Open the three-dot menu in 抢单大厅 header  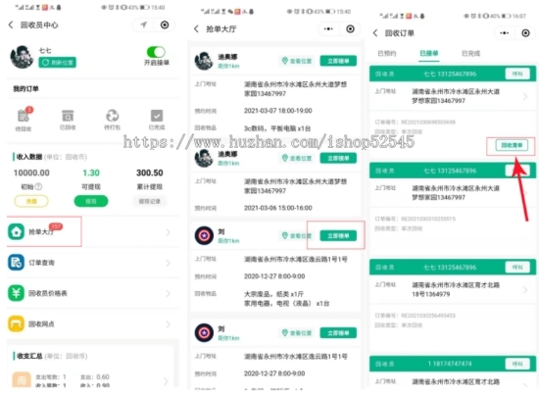(328, 28)
